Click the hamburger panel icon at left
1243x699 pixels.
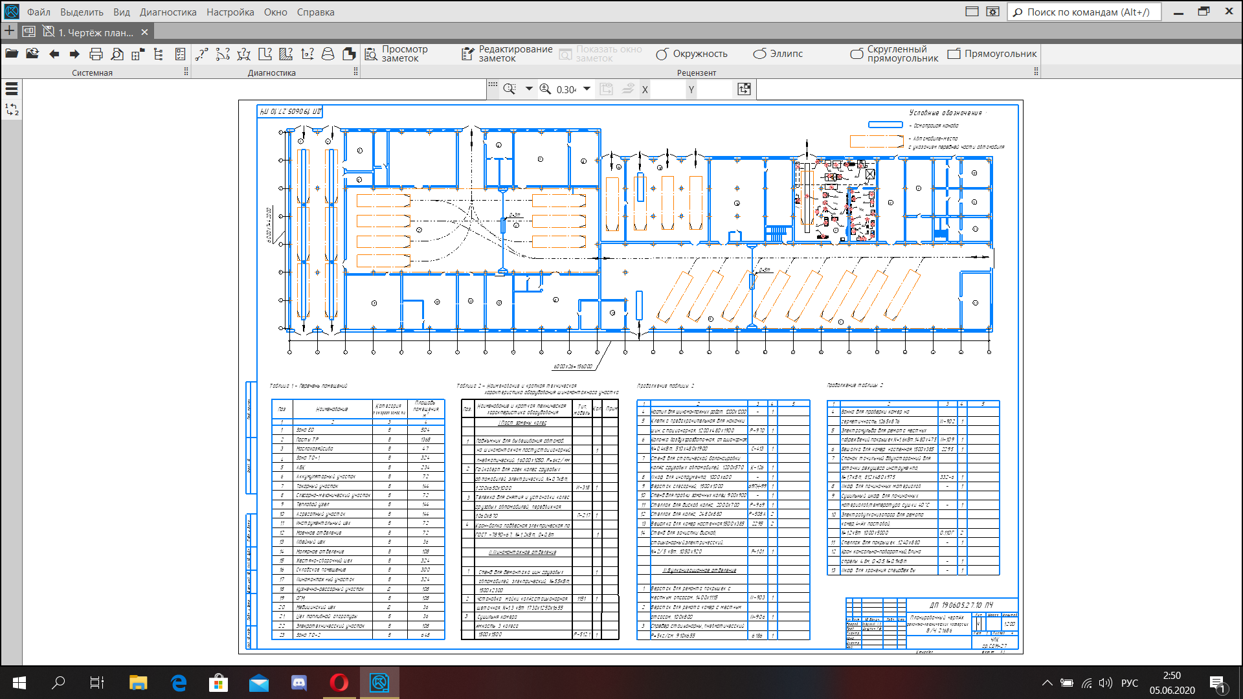click(x=12, y=89)
